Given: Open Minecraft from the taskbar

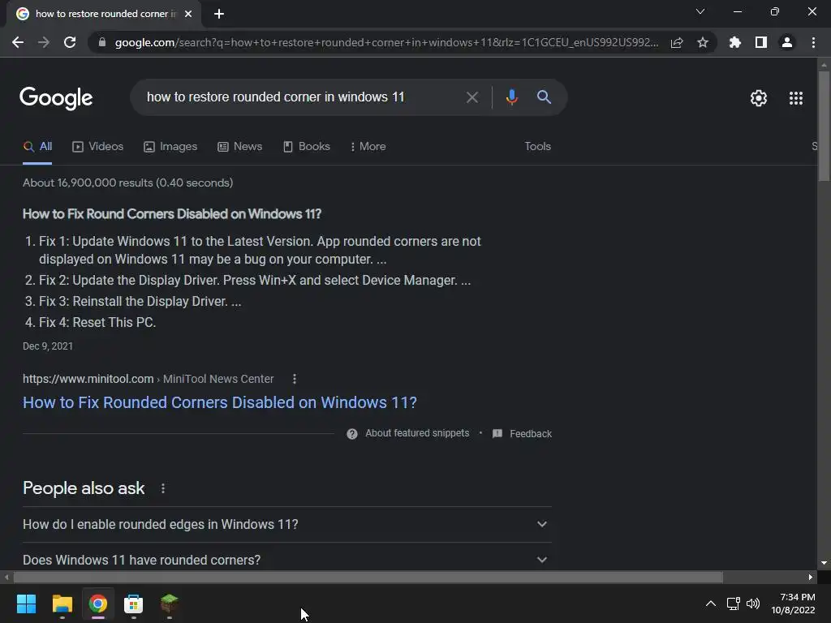Looking at the screenshot, I should 169,604.
